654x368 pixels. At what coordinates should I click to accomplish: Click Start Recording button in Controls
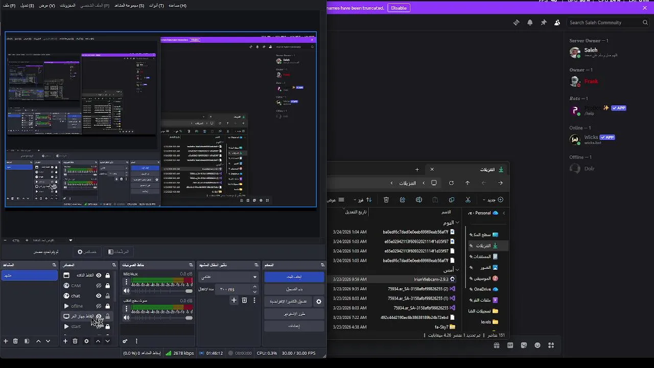(294, 289)
